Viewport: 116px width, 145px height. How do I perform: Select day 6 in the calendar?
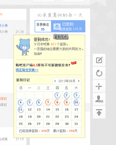point(39,102)
